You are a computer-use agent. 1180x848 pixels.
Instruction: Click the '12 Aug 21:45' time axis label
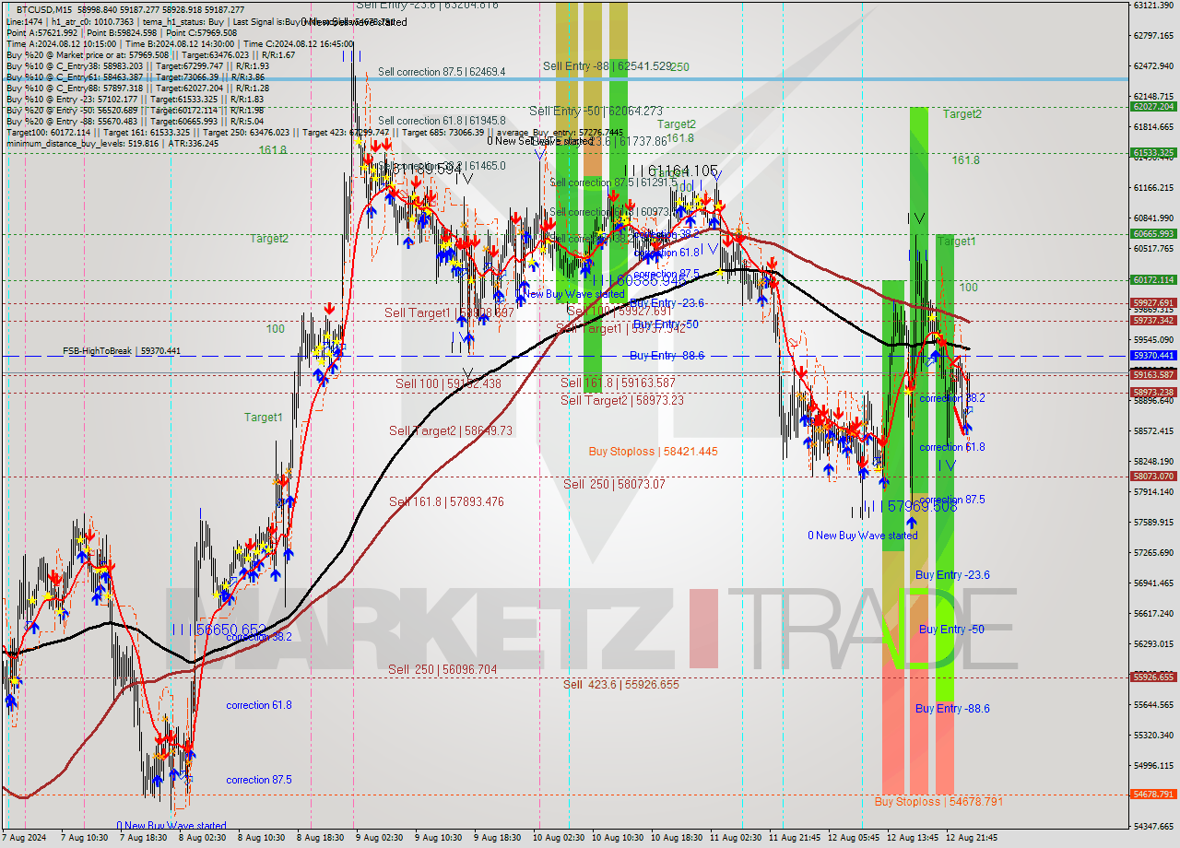click(x=972, y=838)
